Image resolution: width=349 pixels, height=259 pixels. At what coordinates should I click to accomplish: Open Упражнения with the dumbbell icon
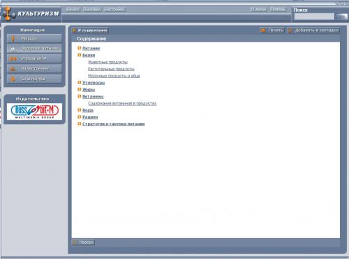pyautogui.click(x=34, y=58)
